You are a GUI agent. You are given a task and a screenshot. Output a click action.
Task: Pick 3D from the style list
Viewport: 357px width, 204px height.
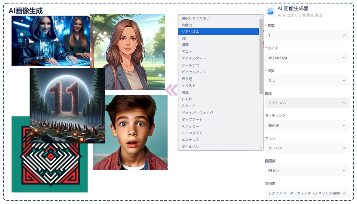pyautogui.click(x=184, y=38)
